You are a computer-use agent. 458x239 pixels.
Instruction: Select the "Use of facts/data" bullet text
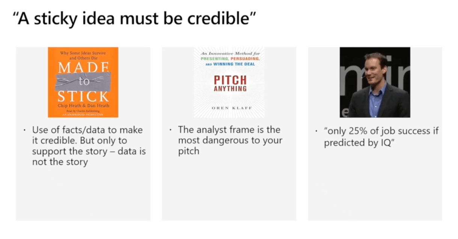(x=89, y=146)
